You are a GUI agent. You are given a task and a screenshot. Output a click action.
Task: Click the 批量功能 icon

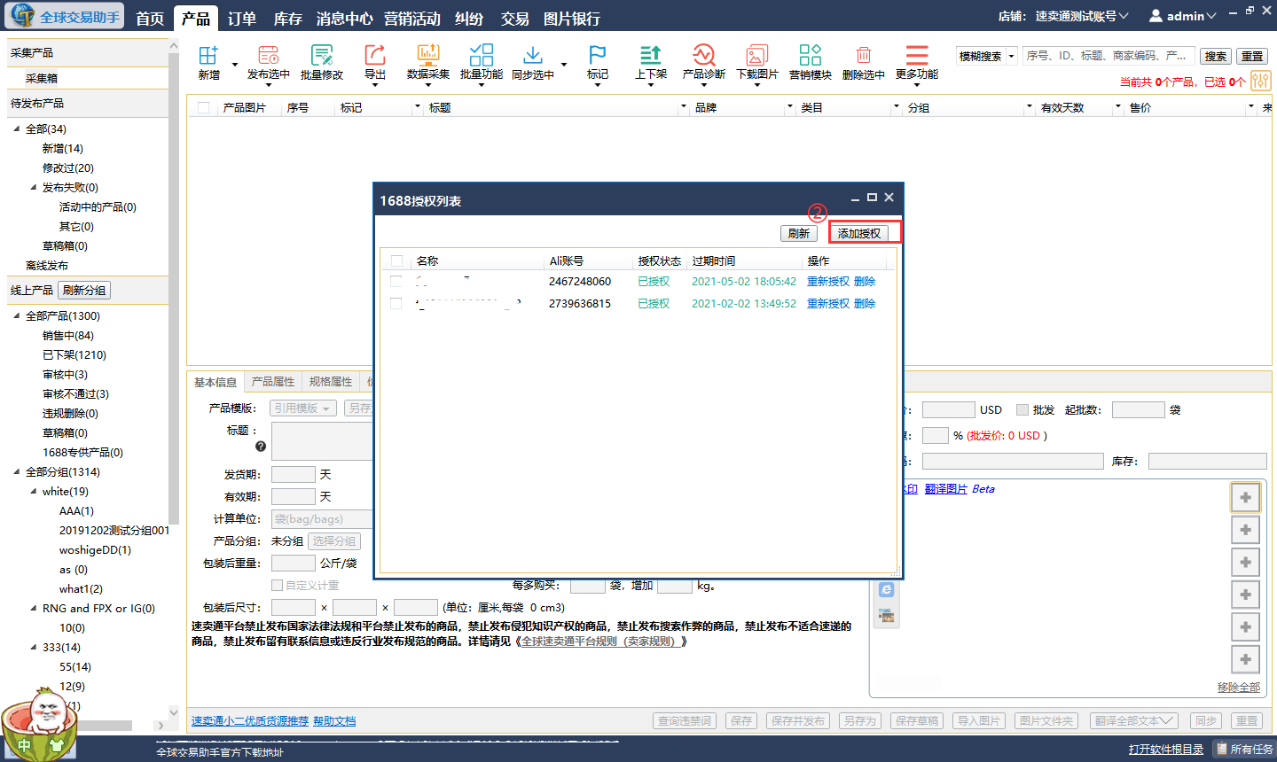click(x=482, y=55)
